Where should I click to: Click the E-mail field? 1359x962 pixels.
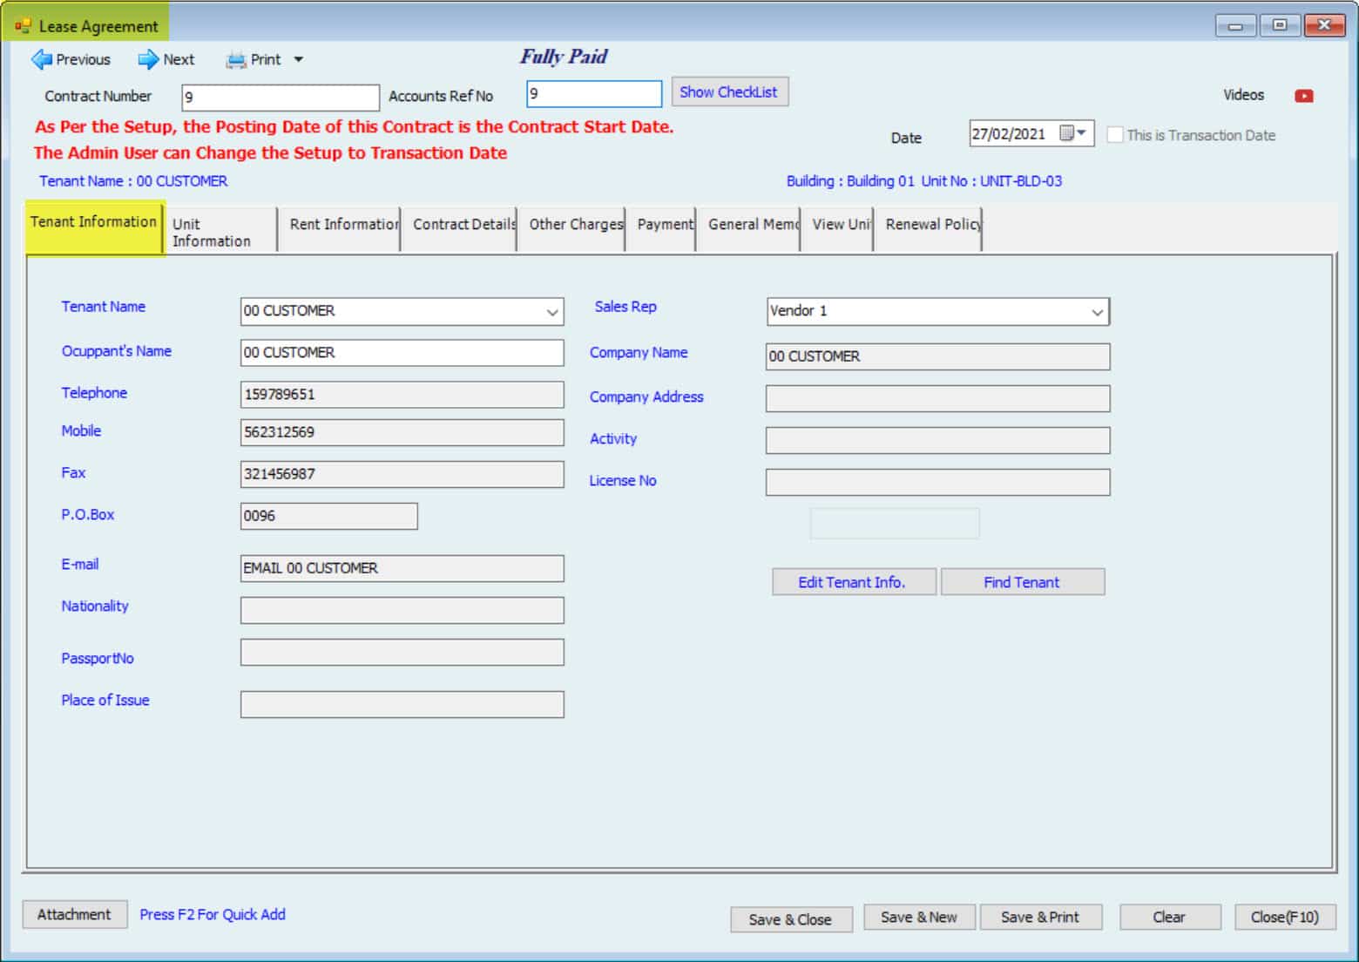[402, 568]
